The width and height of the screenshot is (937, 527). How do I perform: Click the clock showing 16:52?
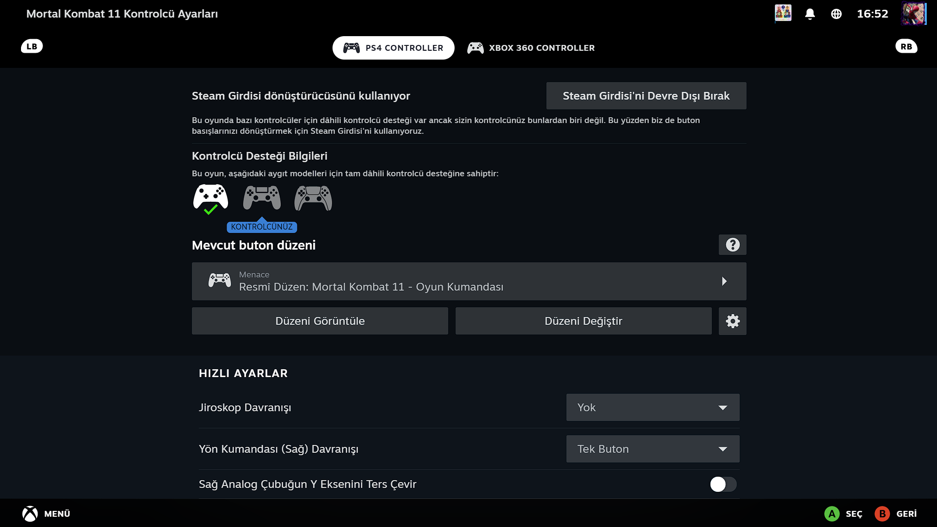coord(872,14)
